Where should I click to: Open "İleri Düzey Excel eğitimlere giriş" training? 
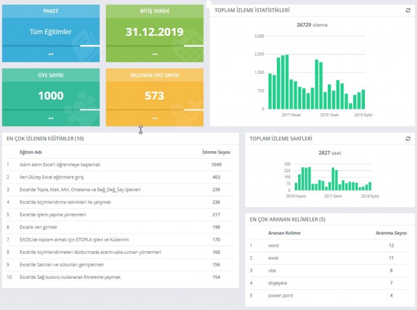(52, 177)
